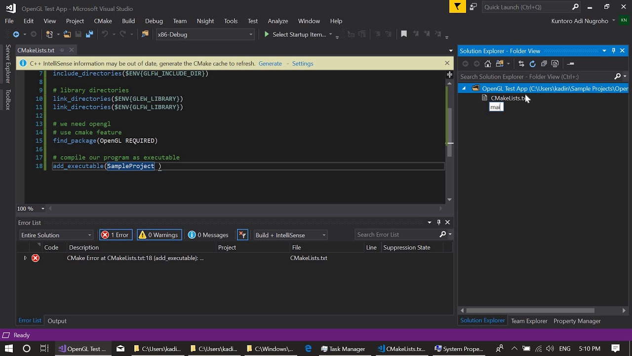Toggle pin on the CMakeLists.txt tab
Image resolution: width=632 pixels, height=356 pixels.
tap(62, 50)
